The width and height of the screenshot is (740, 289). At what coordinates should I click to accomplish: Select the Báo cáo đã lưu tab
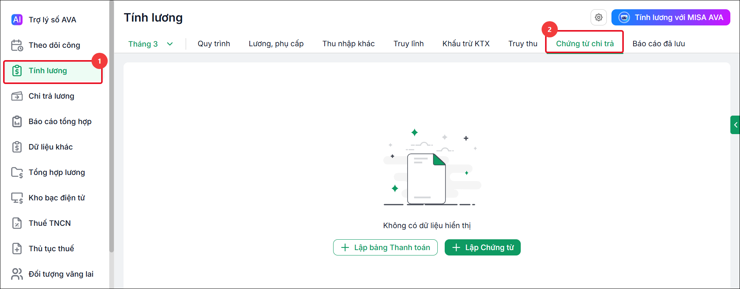659,44
